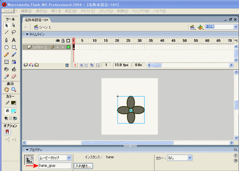Open the 表示 menu
Image resolution: width=239 pixels, height=171 pixels.
coord(41,11)
